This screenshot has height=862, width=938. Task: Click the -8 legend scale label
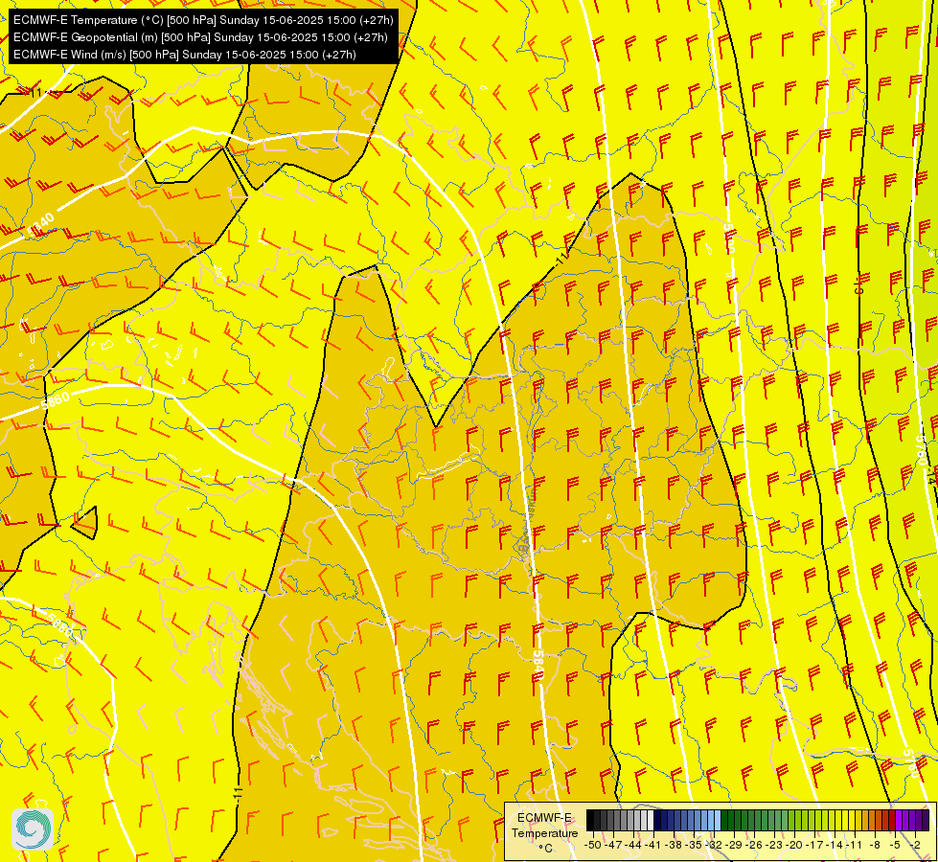[x=876, y=845]
